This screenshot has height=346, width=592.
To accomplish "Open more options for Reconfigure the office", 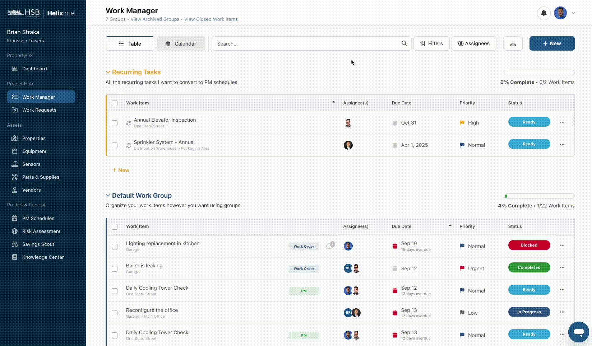I will [562, 312].
